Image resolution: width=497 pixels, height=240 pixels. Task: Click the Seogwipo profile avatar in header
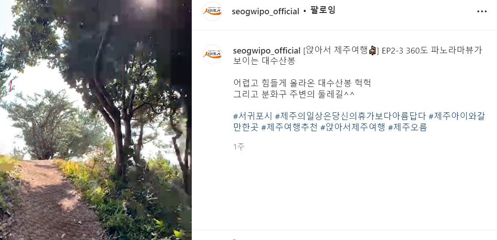tap(212, 11)
